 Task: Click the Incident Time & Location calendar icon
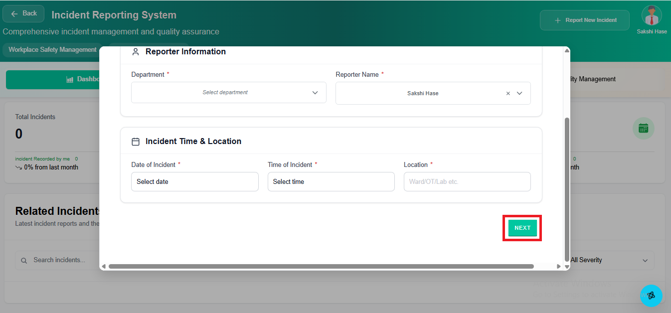point(135,142)
